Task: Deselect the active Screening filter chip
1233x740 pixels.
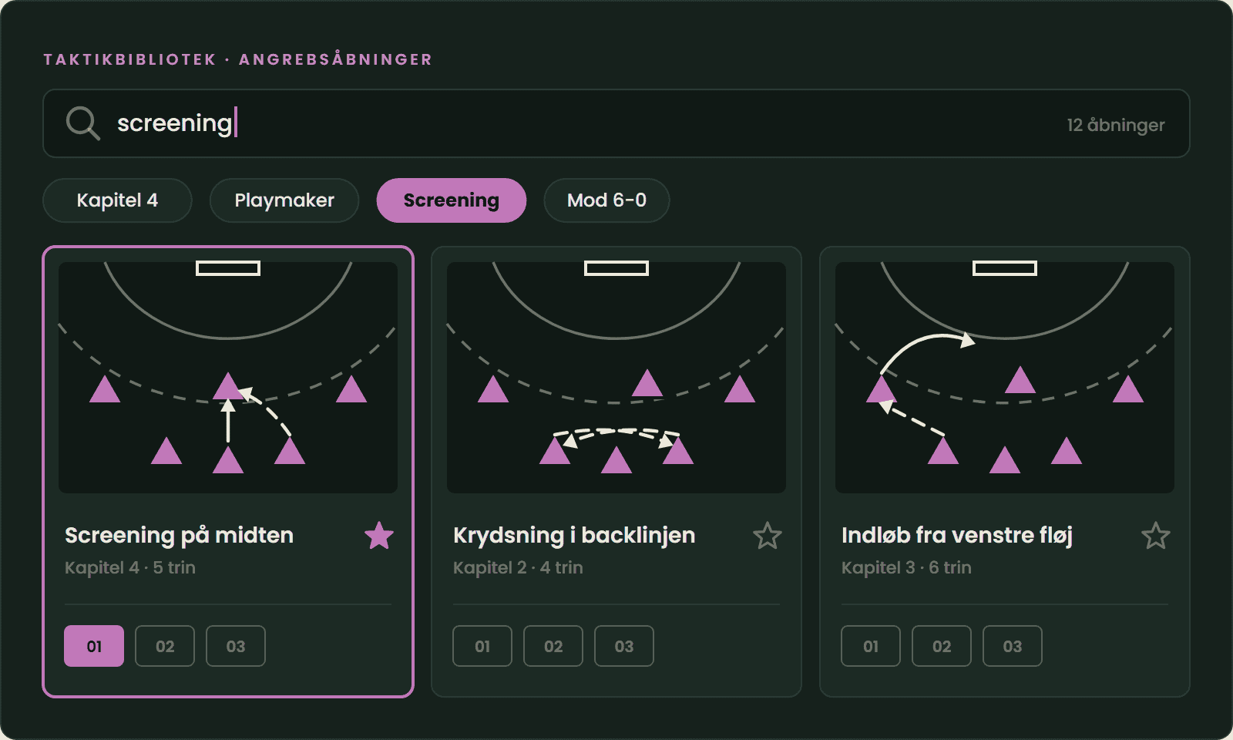Action: point(452,200)
